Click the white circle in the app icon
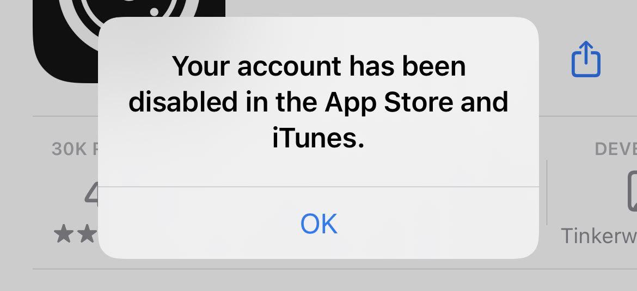637x291 pixels. pyautogui.click(x=154, y=12)
